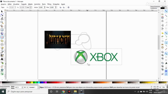Select the Star and polygon tool
Image resolution: width=168 pixels, height=94 pixels.
[2, 41]
